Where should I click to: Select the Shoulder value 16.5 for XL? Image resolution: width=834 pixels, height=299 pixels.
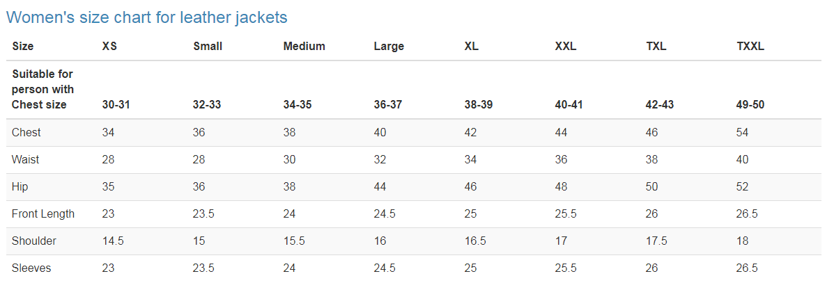[475, 241]
